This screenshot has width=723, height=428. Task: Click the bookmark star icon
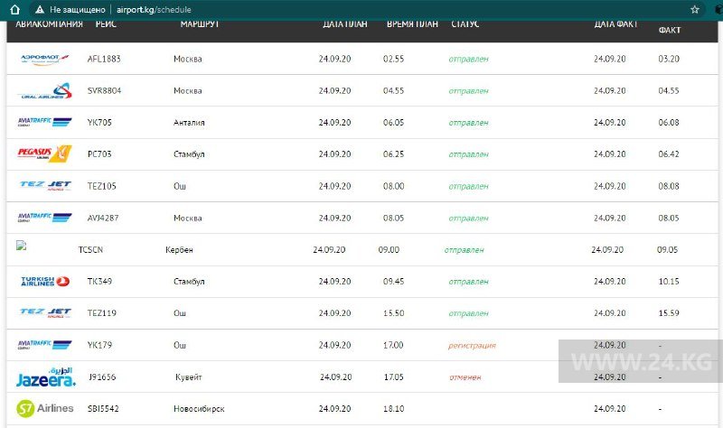coord(695,9)
